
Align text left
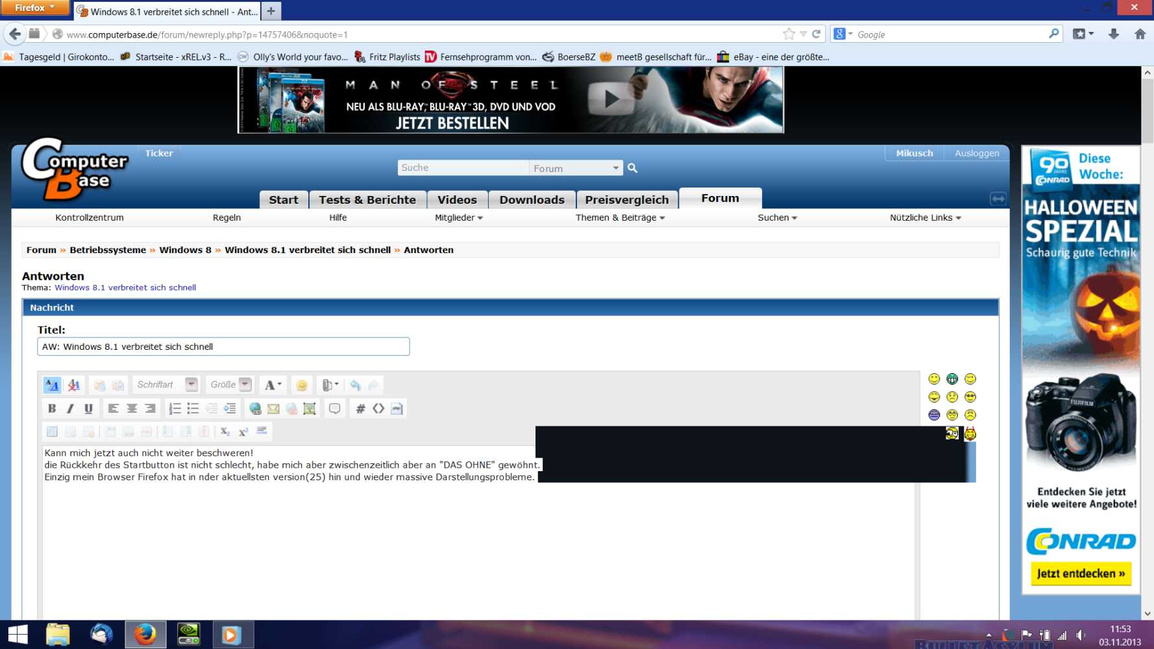[x=113, y=408]
